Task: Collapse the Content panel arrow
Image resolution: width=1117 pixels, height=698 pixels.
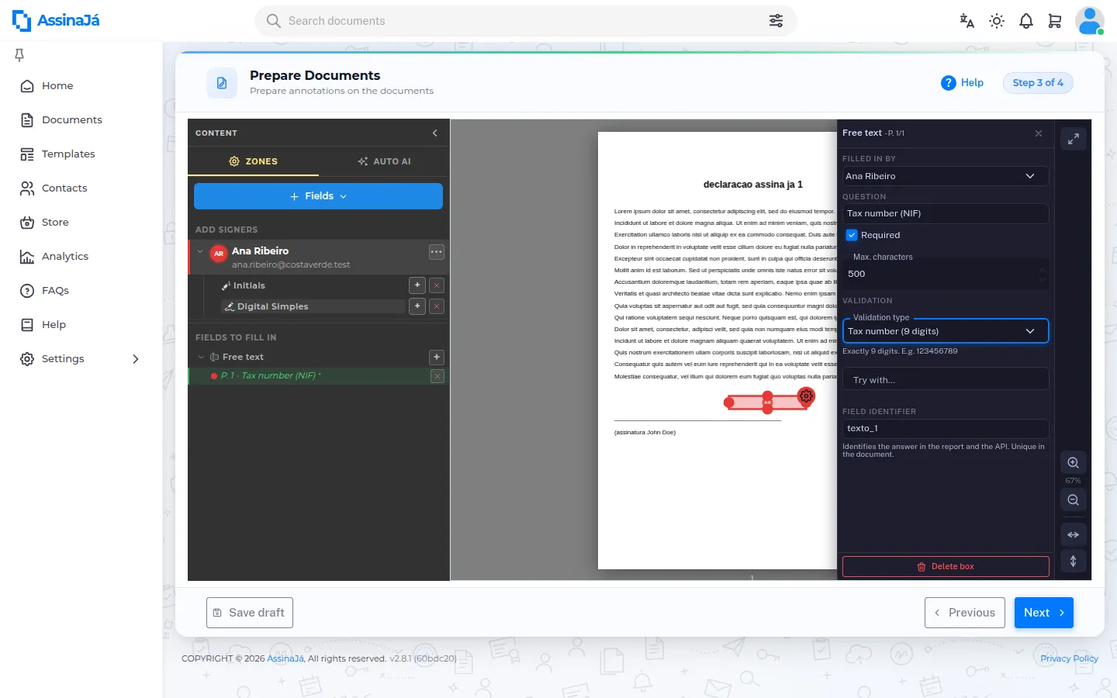Action: tap(435, 133)
